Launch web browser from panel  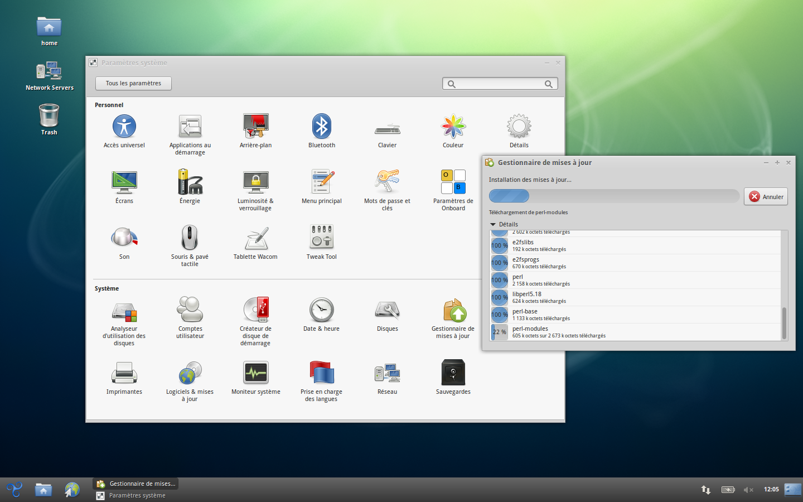click(72, 490)
